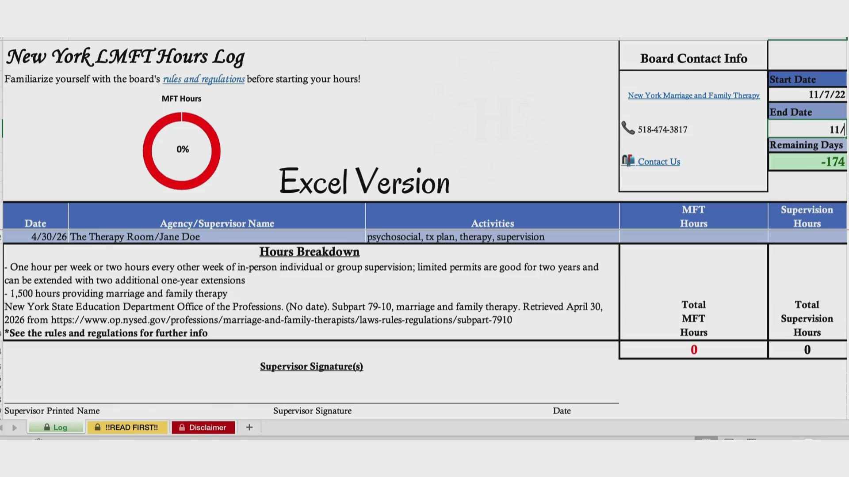Image resolution: width=849 pixels, height=477 pixels.
Task: Click the phone number 518-474-3817
Action: [662, 130]
